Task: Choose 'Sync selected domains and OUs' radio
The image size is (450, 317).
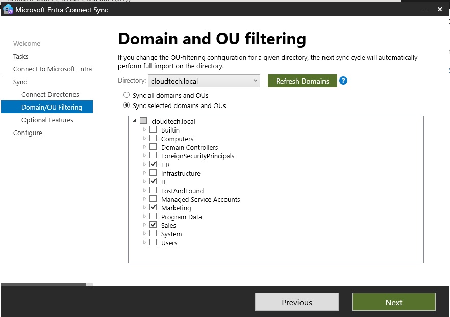Action: click(127, 106)
